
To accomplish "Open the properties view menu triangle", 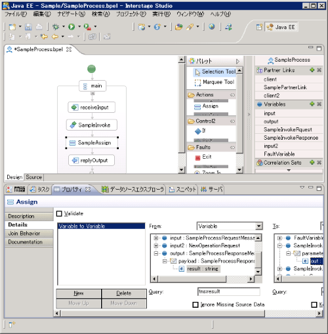I will (x=302, y=188).
